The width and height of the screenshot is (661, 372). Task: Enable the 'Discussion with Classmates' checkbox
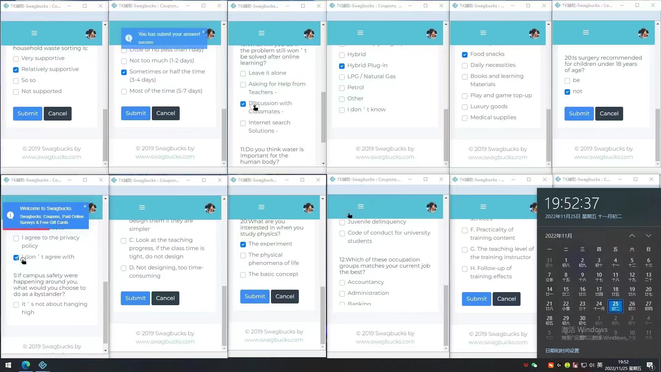tap(243, 104)
